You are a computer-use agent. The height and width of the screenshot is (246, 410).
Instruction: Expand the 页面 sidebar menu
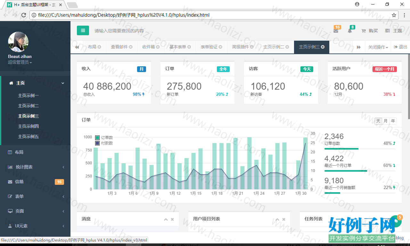tap(35, 211)
